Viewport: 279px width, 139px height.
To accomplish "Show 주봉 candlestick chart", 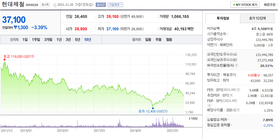I will (x=158, y=40).
